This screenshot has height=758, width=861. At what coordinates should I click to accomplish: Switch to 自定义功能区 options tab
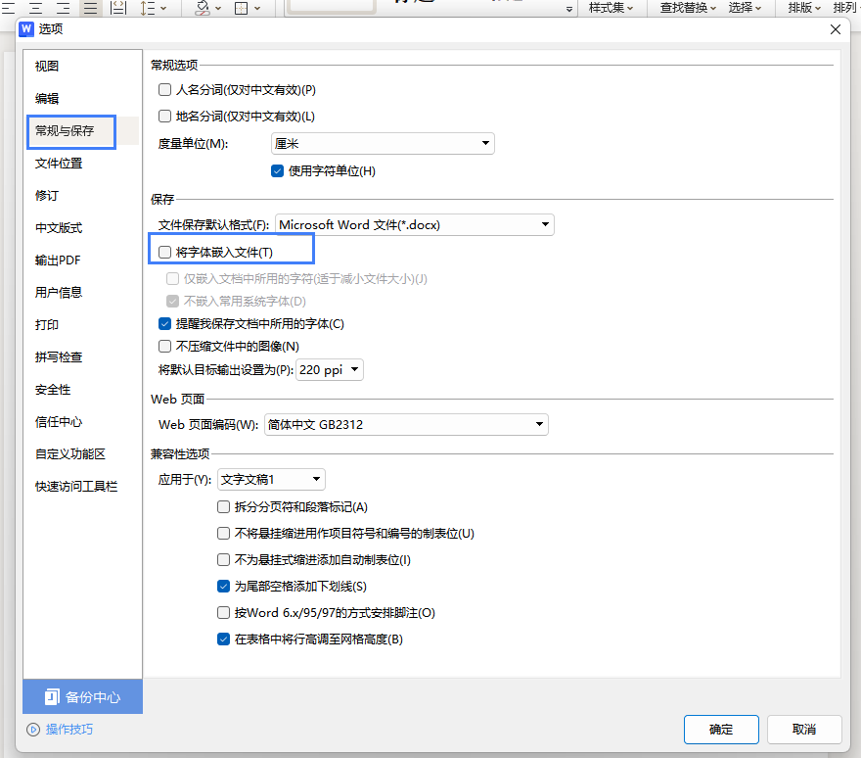click(x=70, y=454)
